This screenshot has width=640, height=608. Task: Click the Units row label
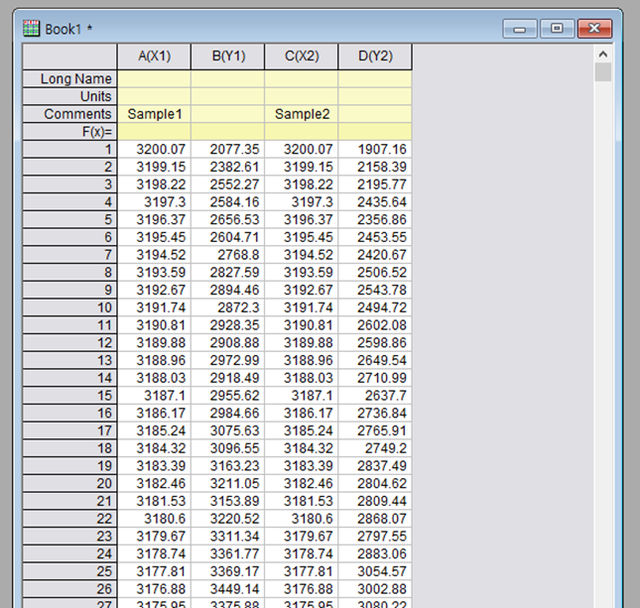[x=69, y=96]
